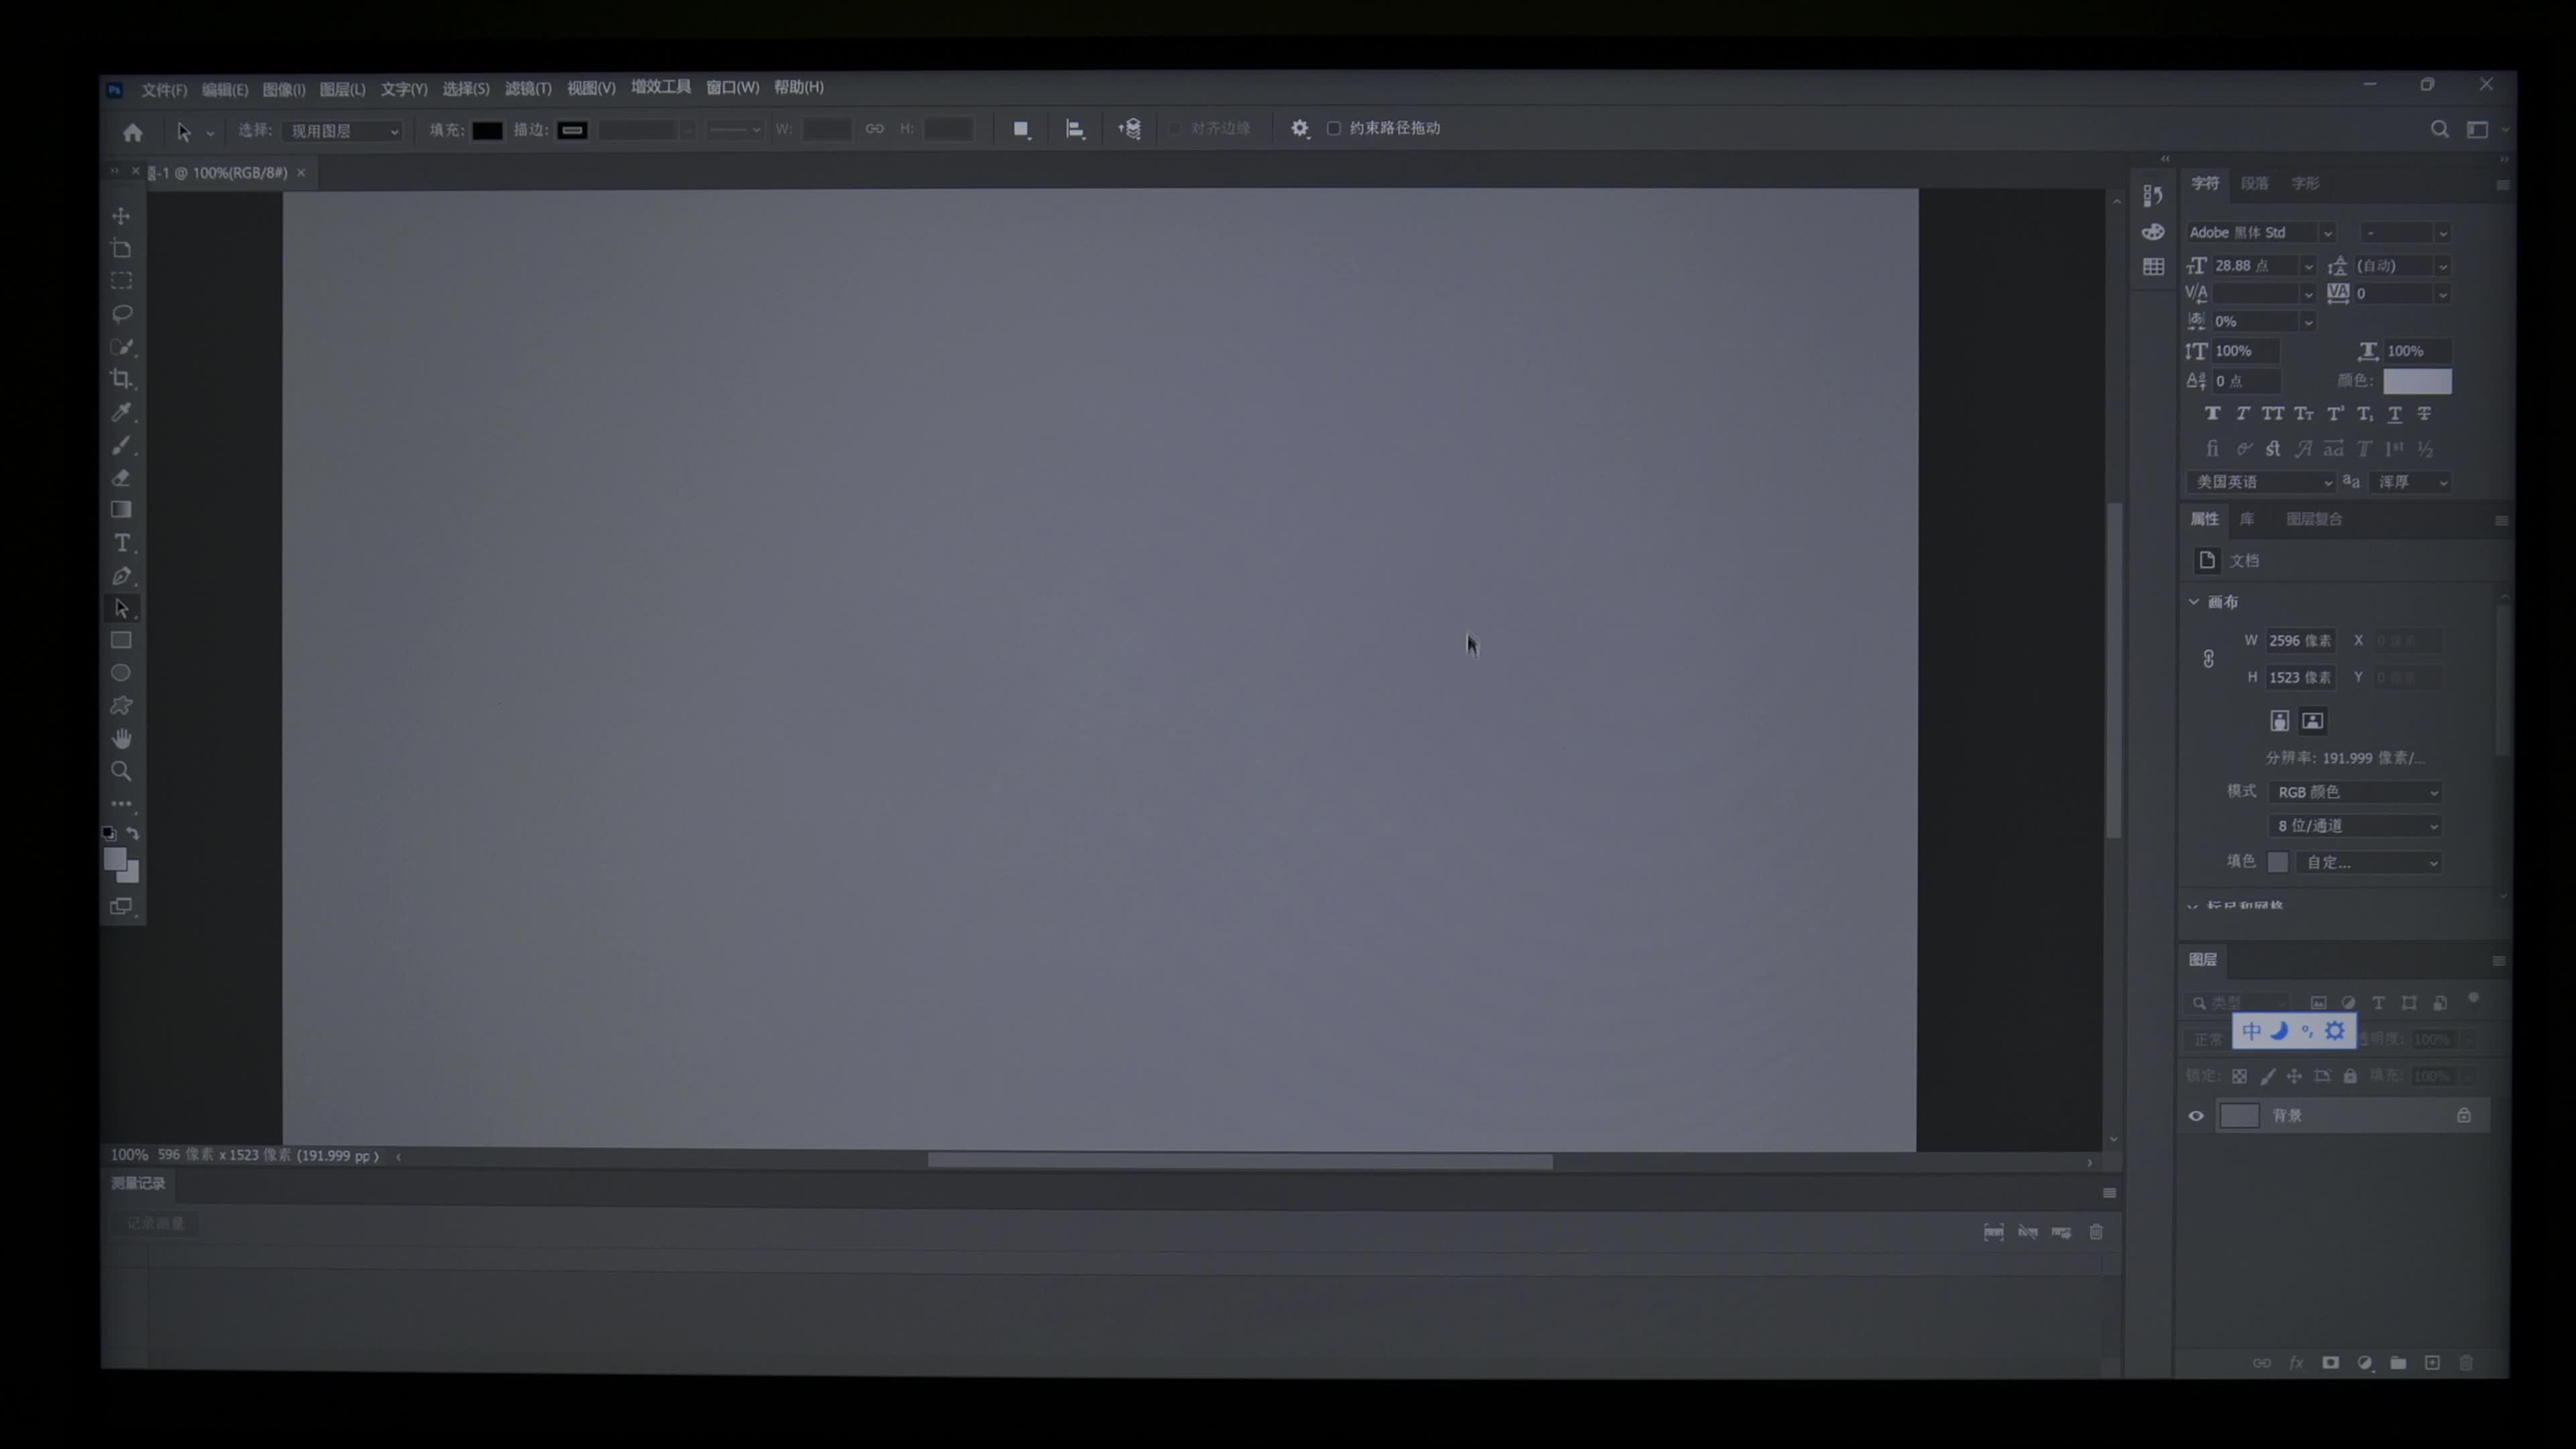
Task: Select the Hand tool
Action: 122,739
